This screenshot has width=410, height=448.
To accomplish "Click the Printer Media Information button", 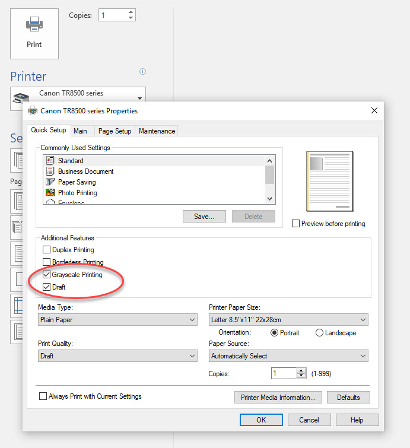I will point(278,398).
